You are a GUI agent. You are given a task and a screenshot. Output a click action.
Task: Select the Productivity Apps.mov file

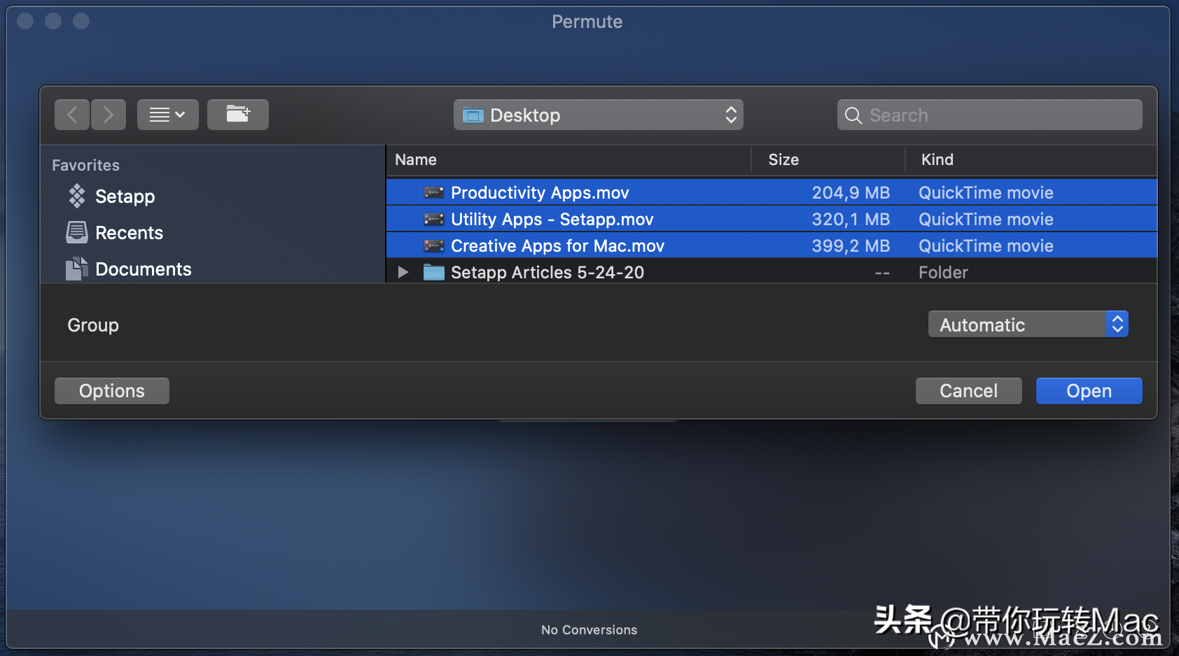772,192
